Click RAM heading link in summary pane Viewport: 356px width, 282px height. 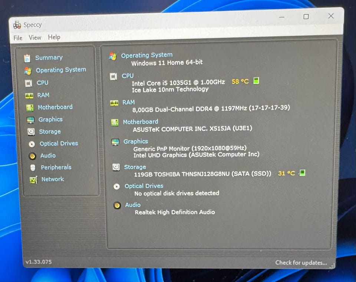(129, 103)
